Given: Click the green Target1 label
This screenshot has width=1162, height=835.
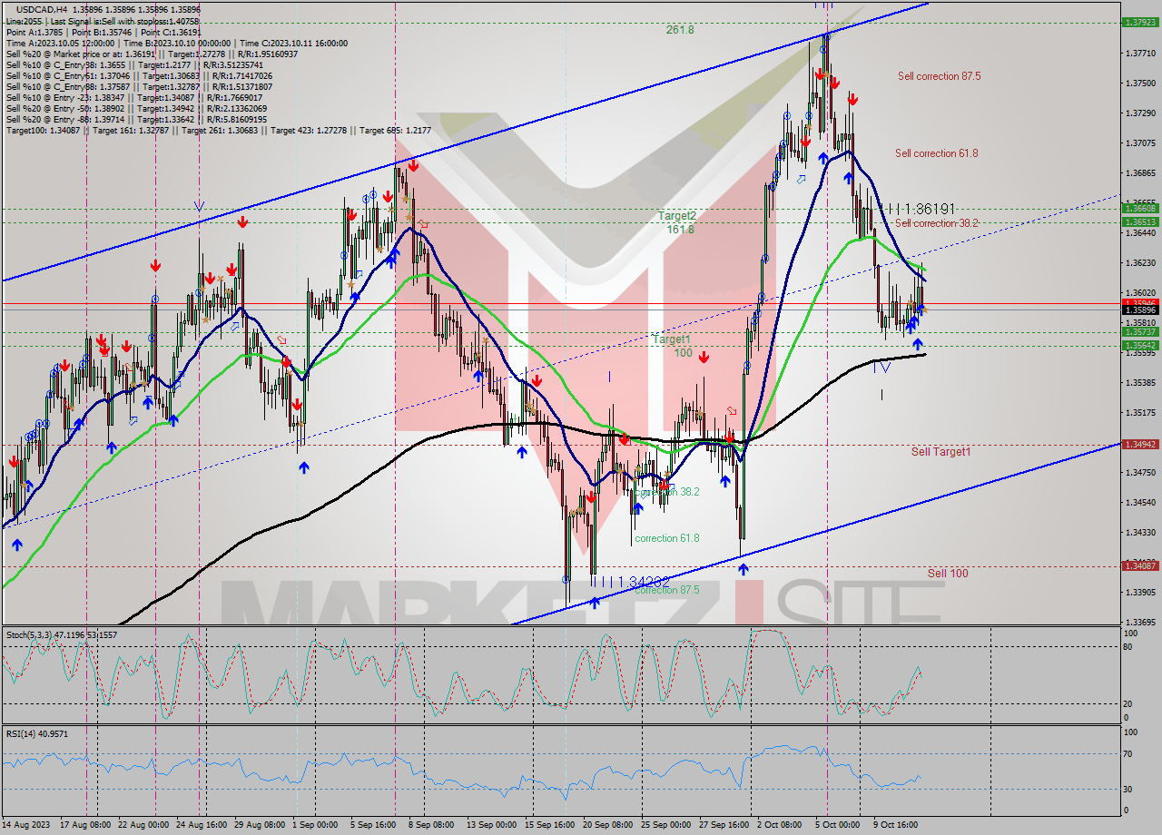Looking at the screenshot, I should click(672, 339).
